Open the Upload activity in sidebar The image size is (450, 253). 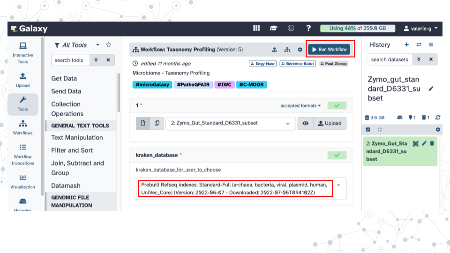tap(22, 80)
